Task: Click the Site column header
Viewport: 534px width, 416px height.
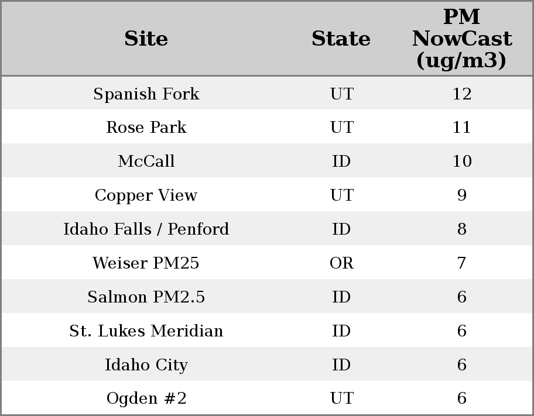Action: [x=146, y=39]
